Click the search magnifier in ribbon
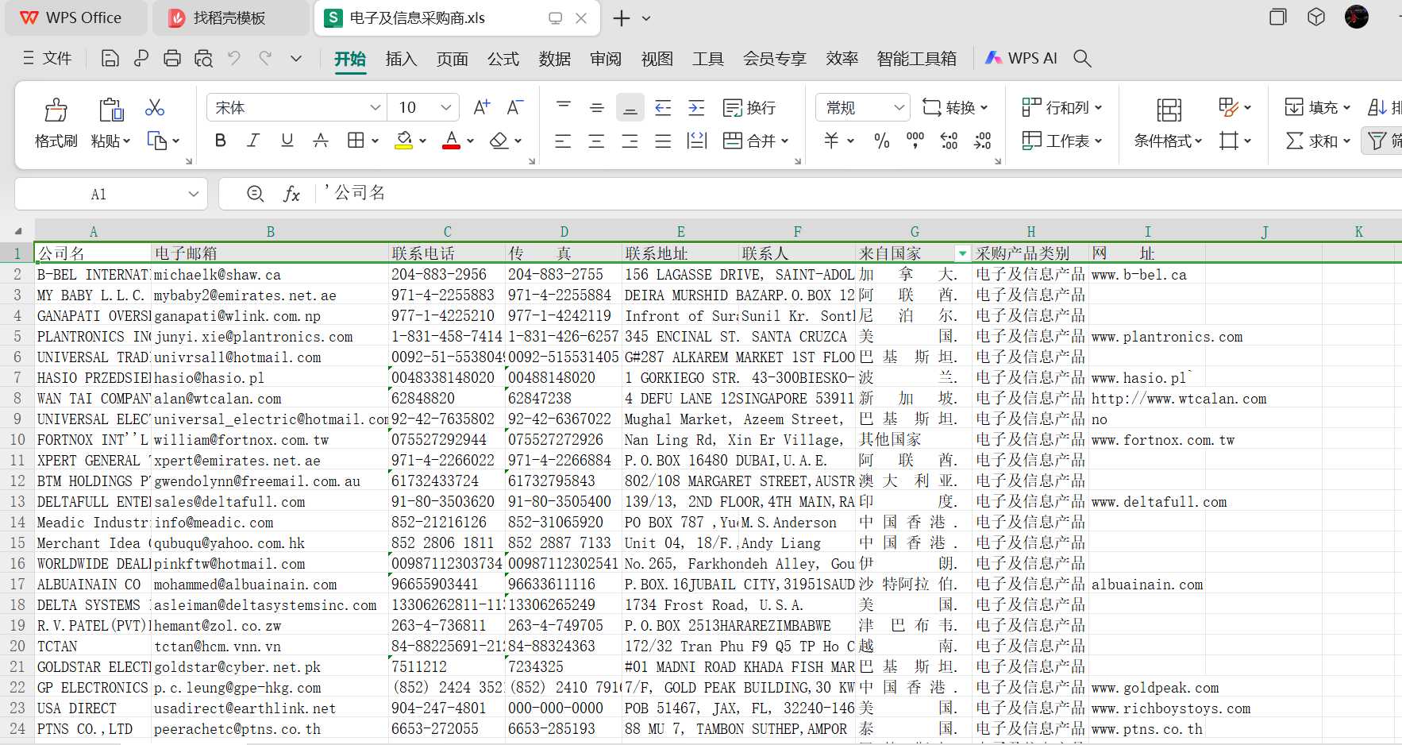 [x=1082, y=58]
